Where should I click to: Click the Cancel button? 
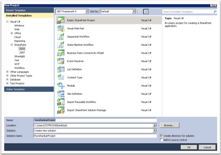[207, 147]
